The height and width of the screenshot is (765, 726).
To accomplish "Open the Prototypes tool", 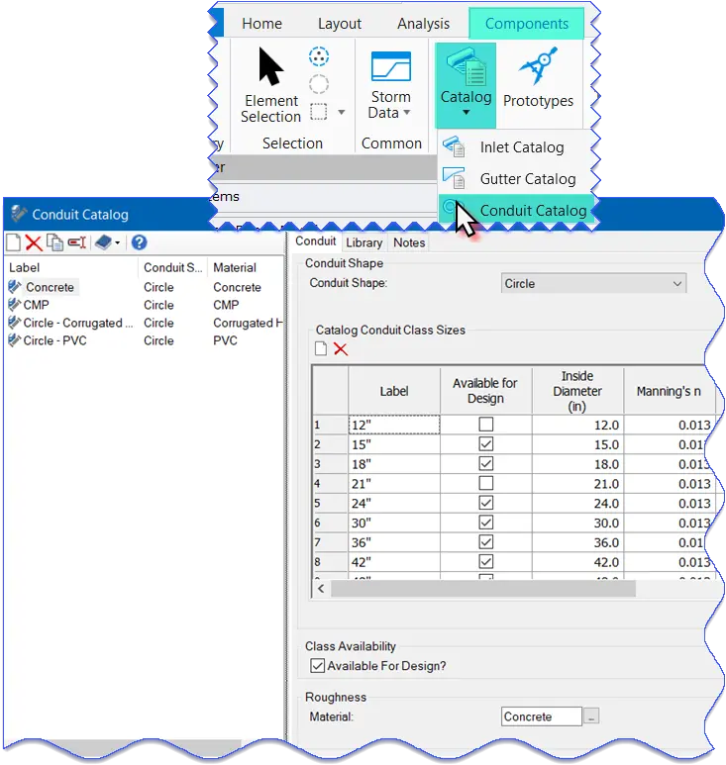I will 538,78.
